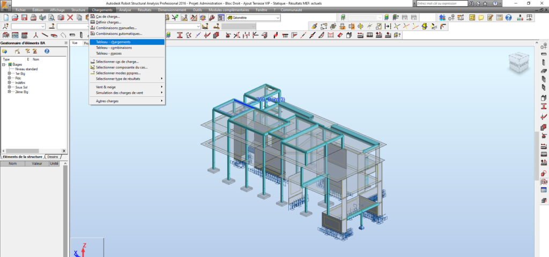This screenshot has width=549, height=257.
Task: Click the I-beam icon in the right sidebar
Action: [544, 107]
